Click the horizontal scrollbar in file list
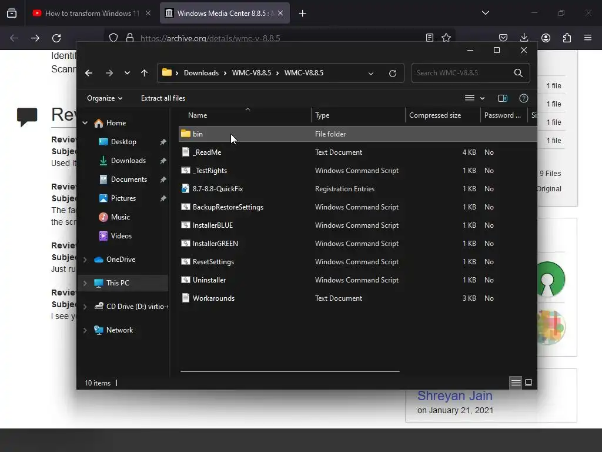This screenshot has width=602, height=452. click(x=290, y=371)
